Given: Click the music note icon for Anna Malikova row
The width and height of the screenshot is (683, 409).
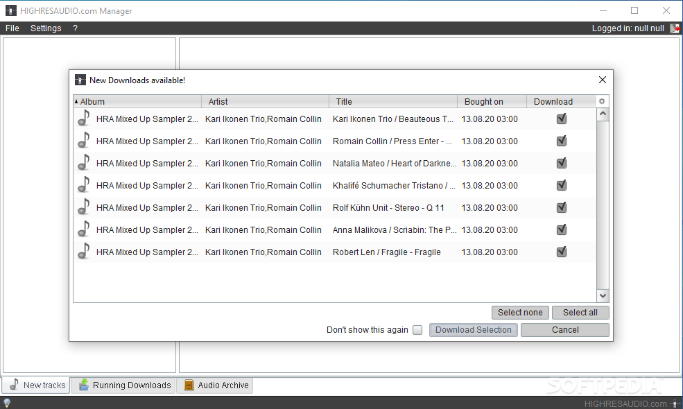Looking at the screenshot, I should point(84,229).
